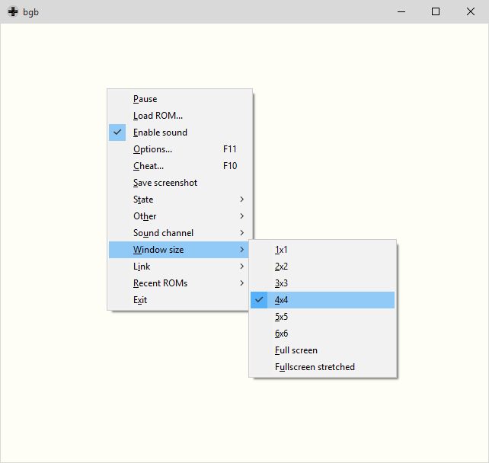489x463 pixels.
Task: Select Fullscreen stretched option
Action: coord(315,367)
